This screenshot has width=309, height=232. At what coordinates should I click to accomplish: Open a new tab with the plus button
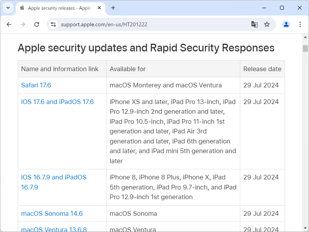[x=112, y=8]
